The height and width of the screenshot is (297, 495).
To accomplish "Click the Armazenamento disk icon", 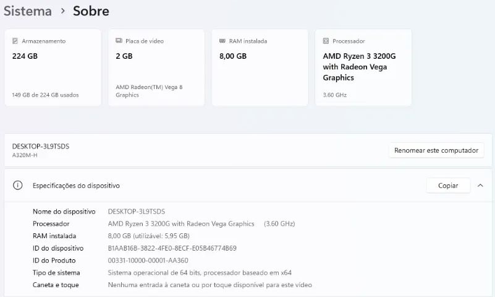I will (x=15, y=41).
